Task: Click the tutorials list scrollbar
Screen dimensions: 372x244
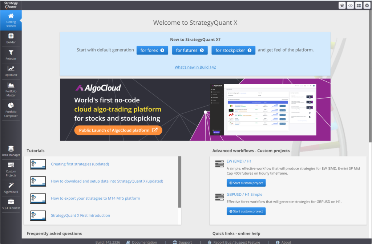Action: click(x=179, y=182)
